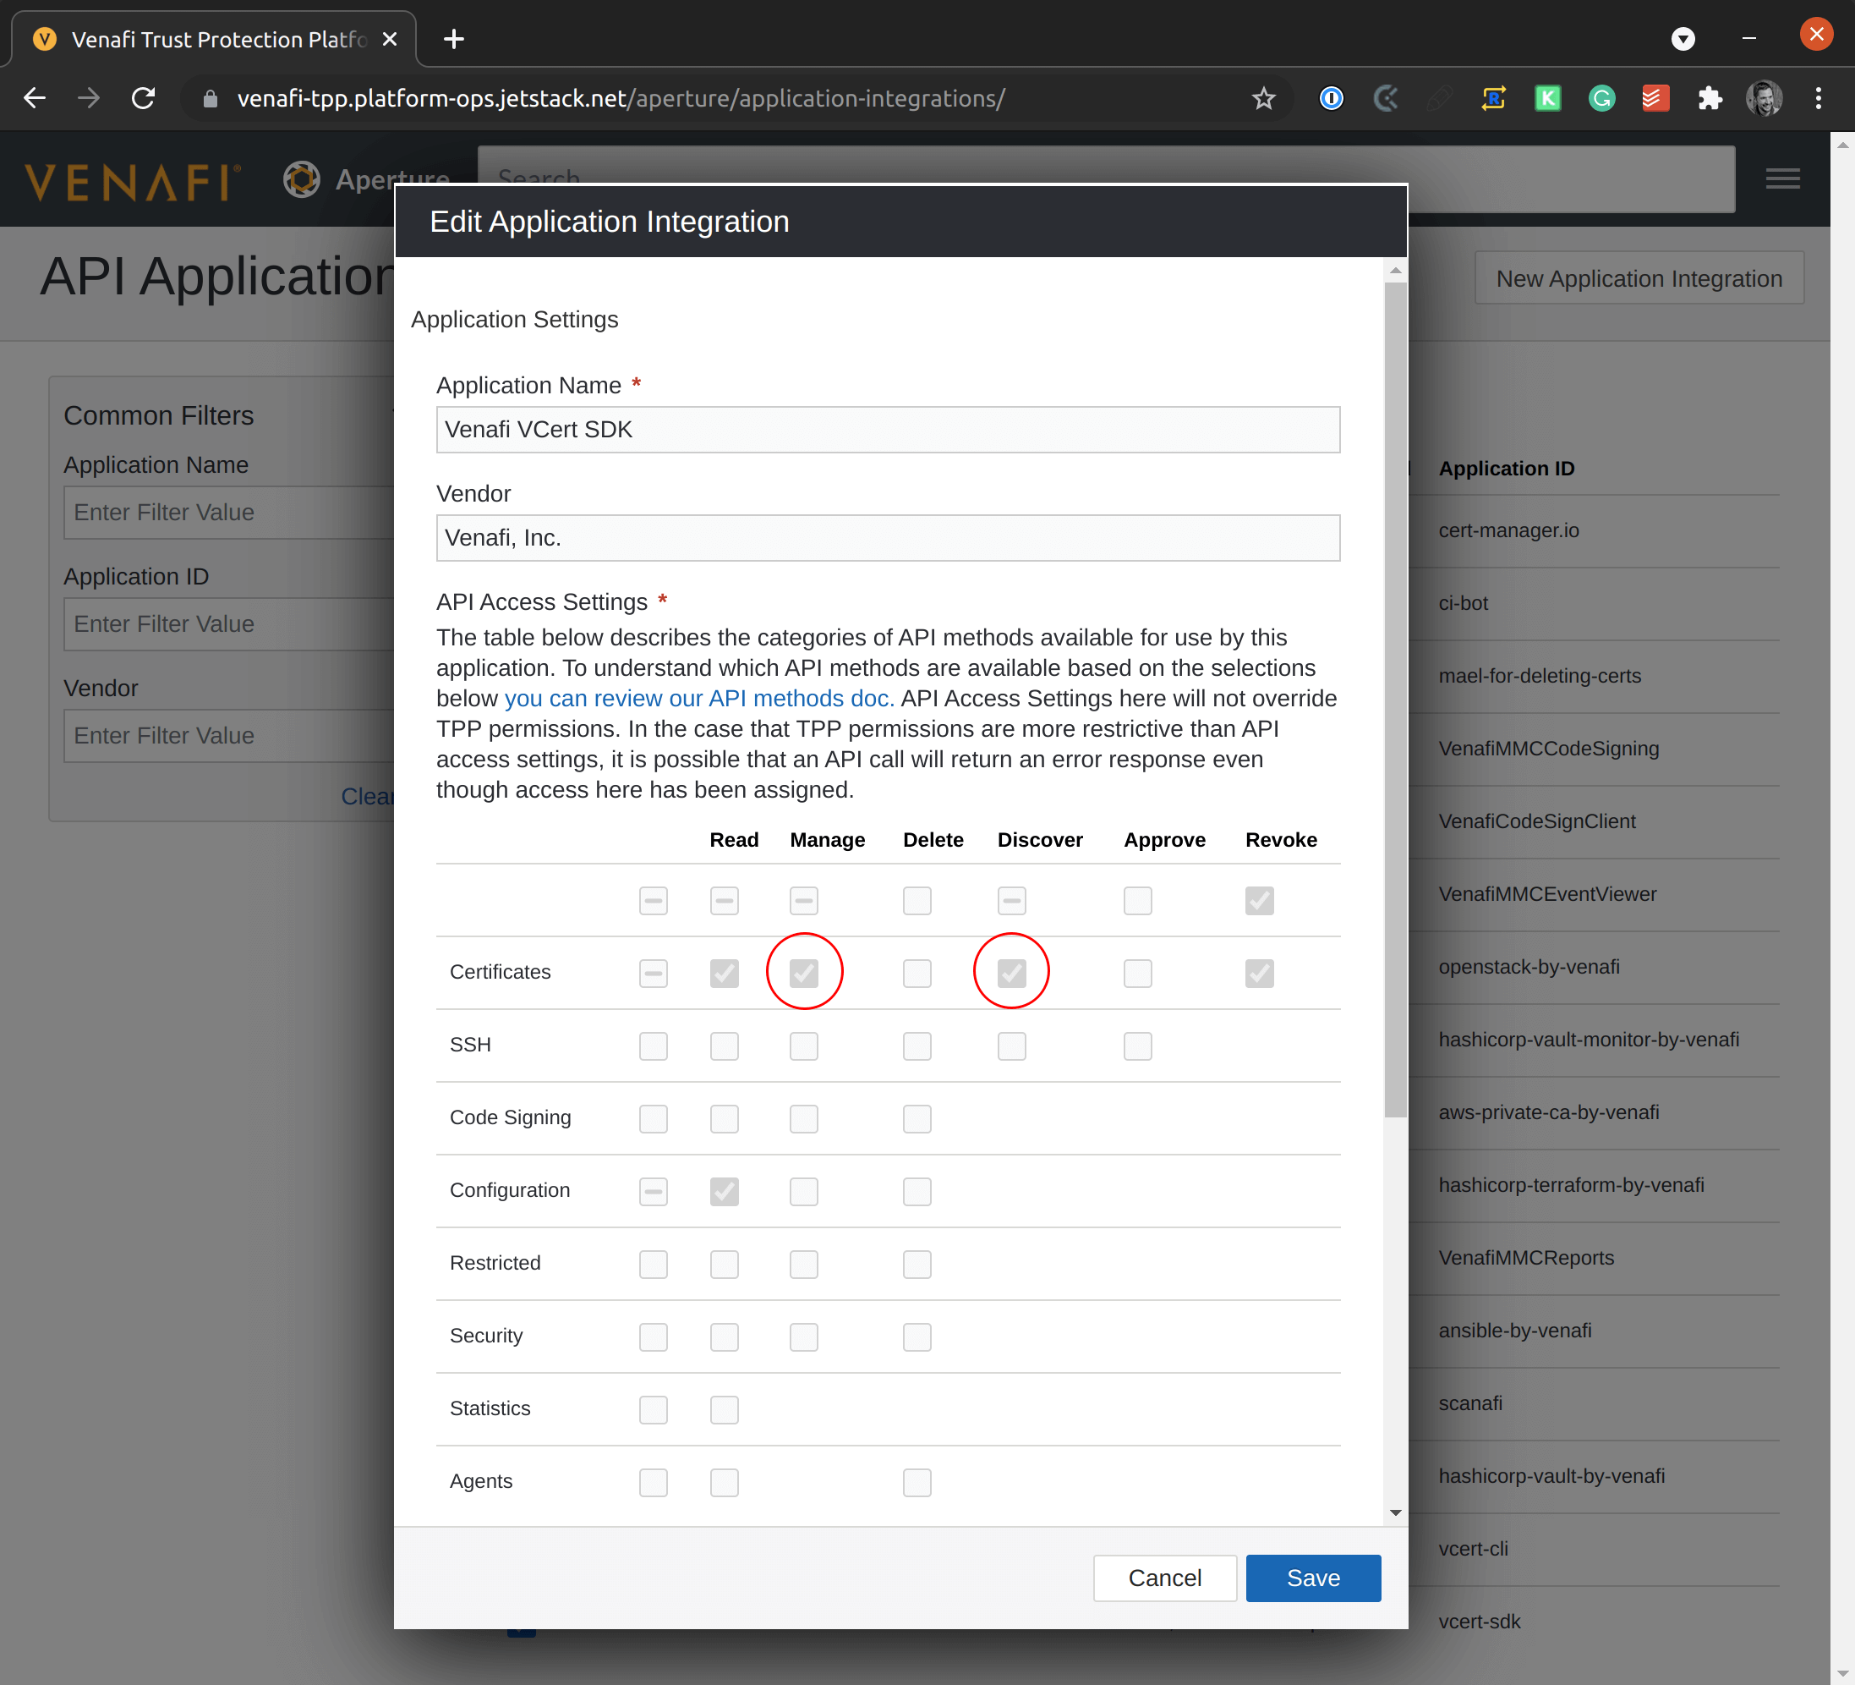Select the ansible-by-venafi application row
This screenshot has height=1685, width=1855.
tap(1595, 1331)
